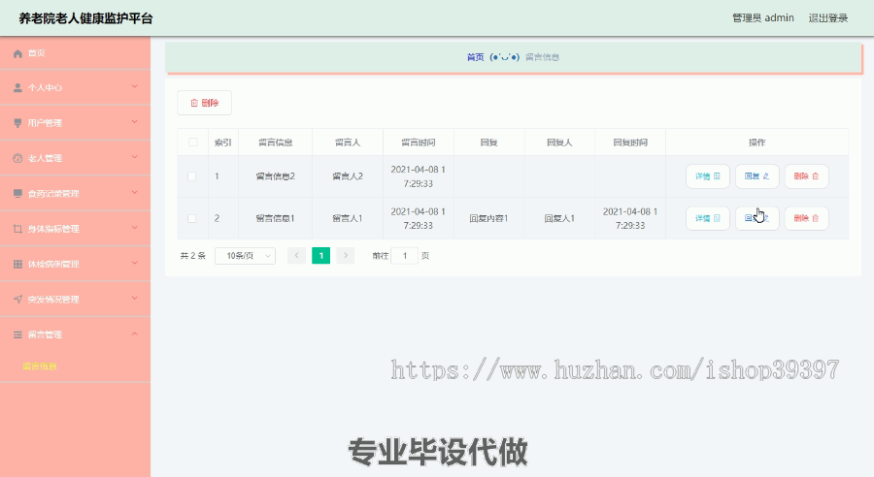Click the 食药记录管理 monitor icon
The image size is (874, 477).
pos(17,194)
